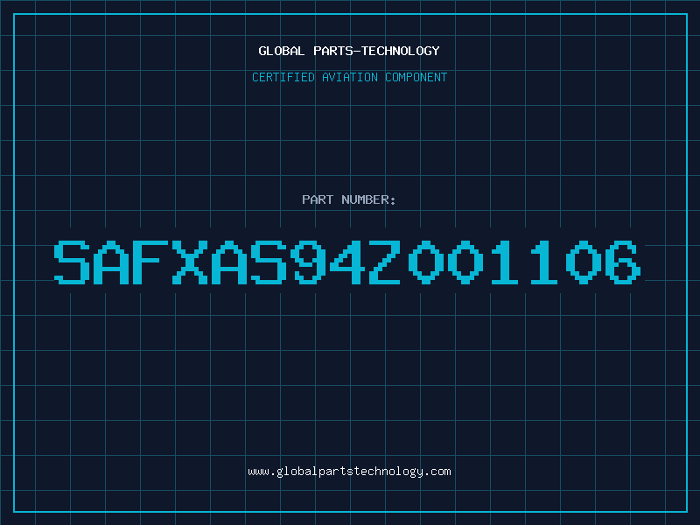Select the CERTIFIED AVIATION COMPONENT subtitle

[349, 77]
